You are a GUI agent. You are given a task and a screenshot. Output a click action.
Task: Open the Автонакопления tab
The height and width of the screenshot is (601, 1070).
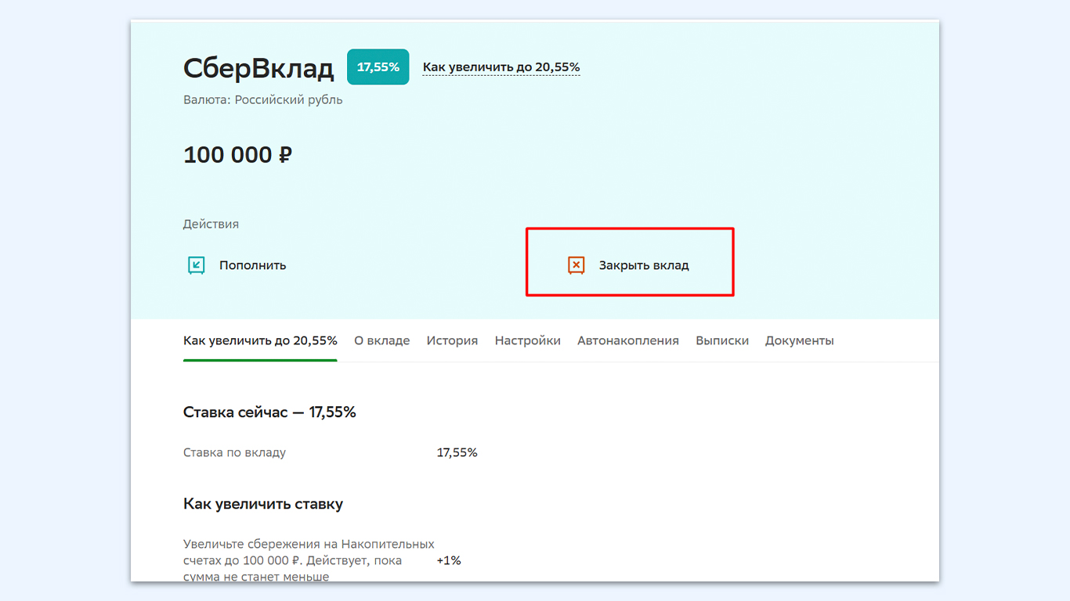(x=628, y=340)
